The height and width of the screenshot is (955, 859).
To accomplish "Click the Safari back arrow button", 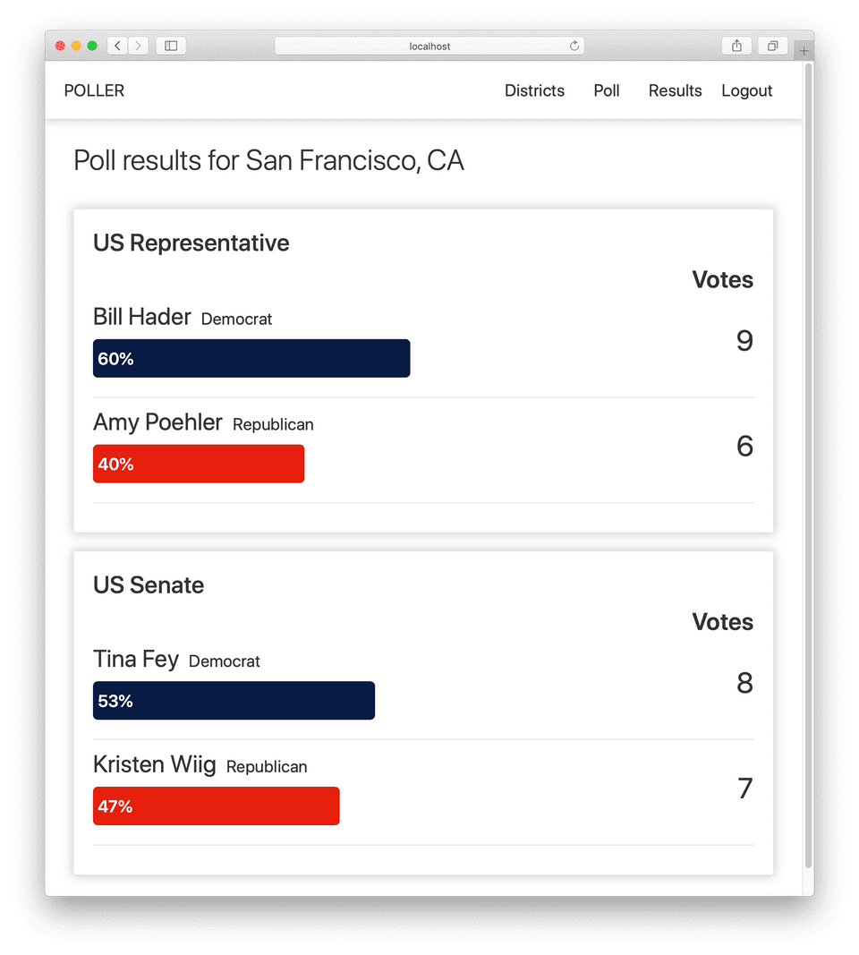I will (x=117, y=46).
